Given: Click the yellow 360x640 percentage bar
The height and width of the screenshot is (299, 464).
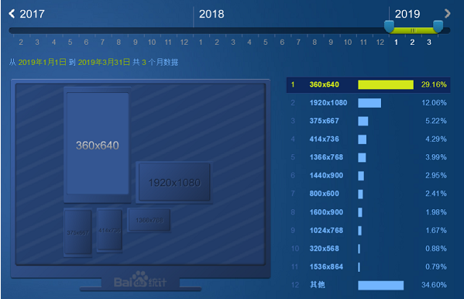Looking at the screenshot, I should pyautogui.click(x=386, y=84).
